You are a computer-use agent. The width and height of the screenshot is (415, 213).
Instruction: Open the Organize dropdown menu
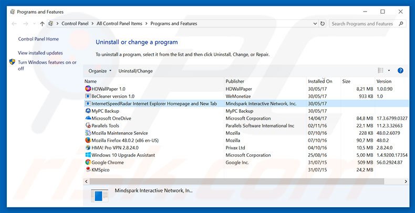coord(100,71)
